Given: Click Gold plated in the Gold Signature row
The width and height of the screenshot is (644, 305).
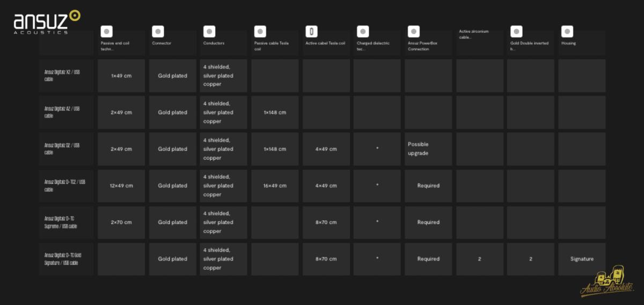Looking at the screenshot, I should [x=173, y=259].
